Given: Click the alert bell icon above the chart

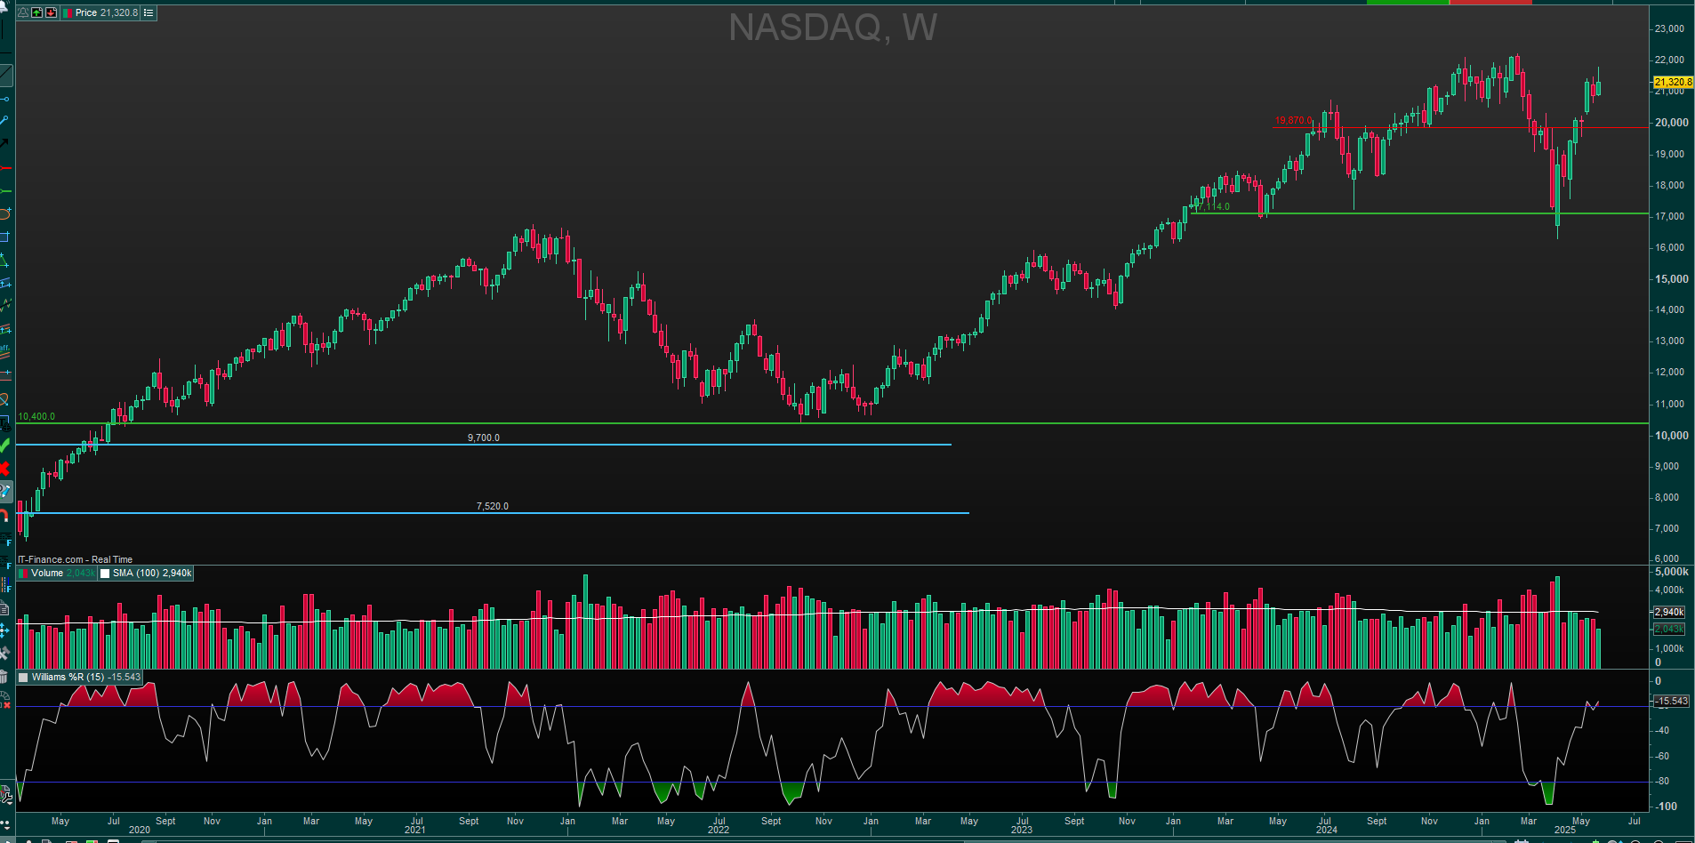Looking at the screenshot, I should coord(23,12).
